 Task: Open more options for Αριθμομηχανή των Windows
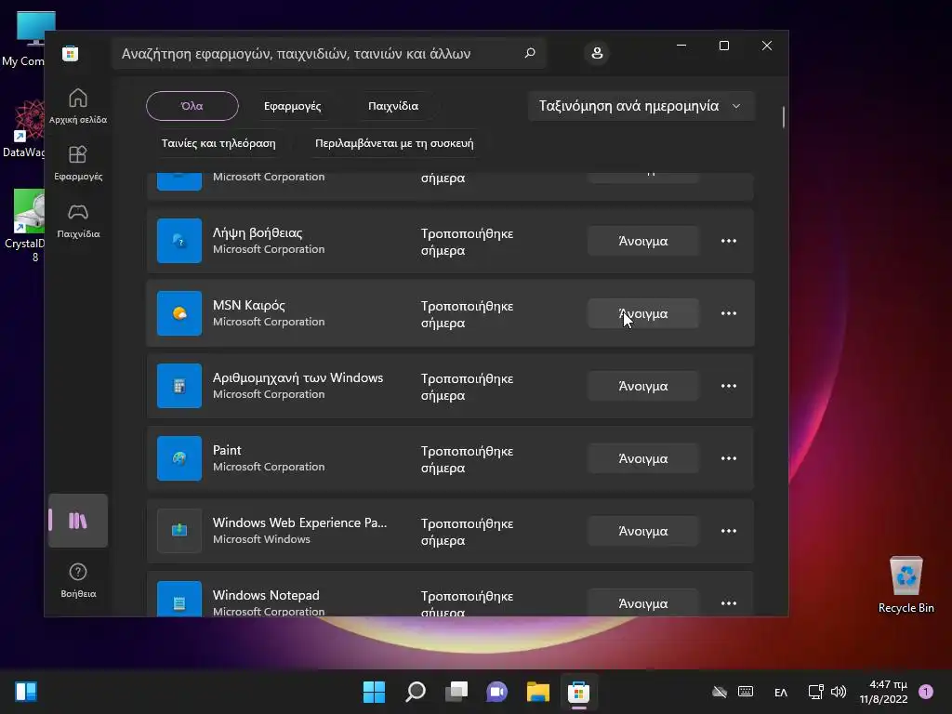729,386
